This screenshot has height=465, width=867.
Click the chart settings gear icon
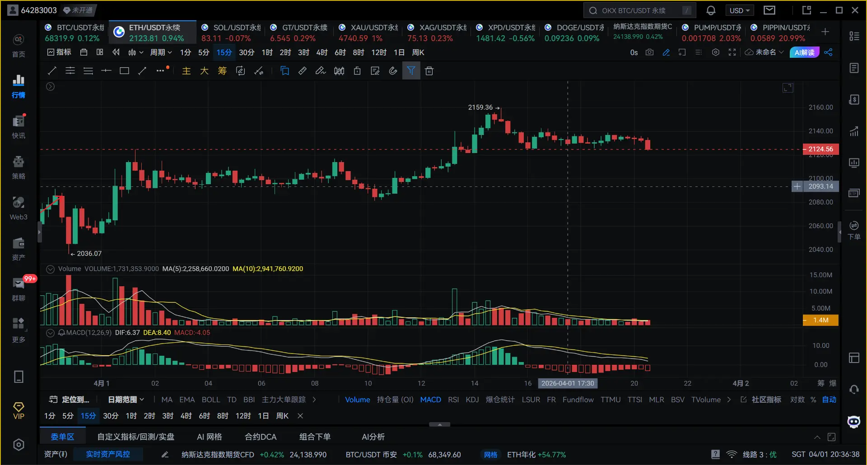[715, 52]
